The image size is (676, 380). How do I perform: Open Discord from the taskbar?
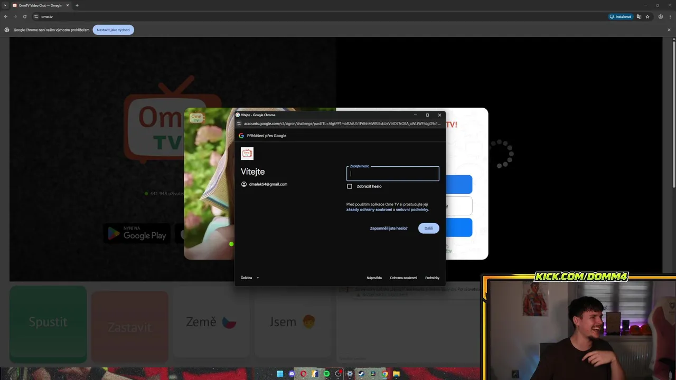click(x=292, y=374)
